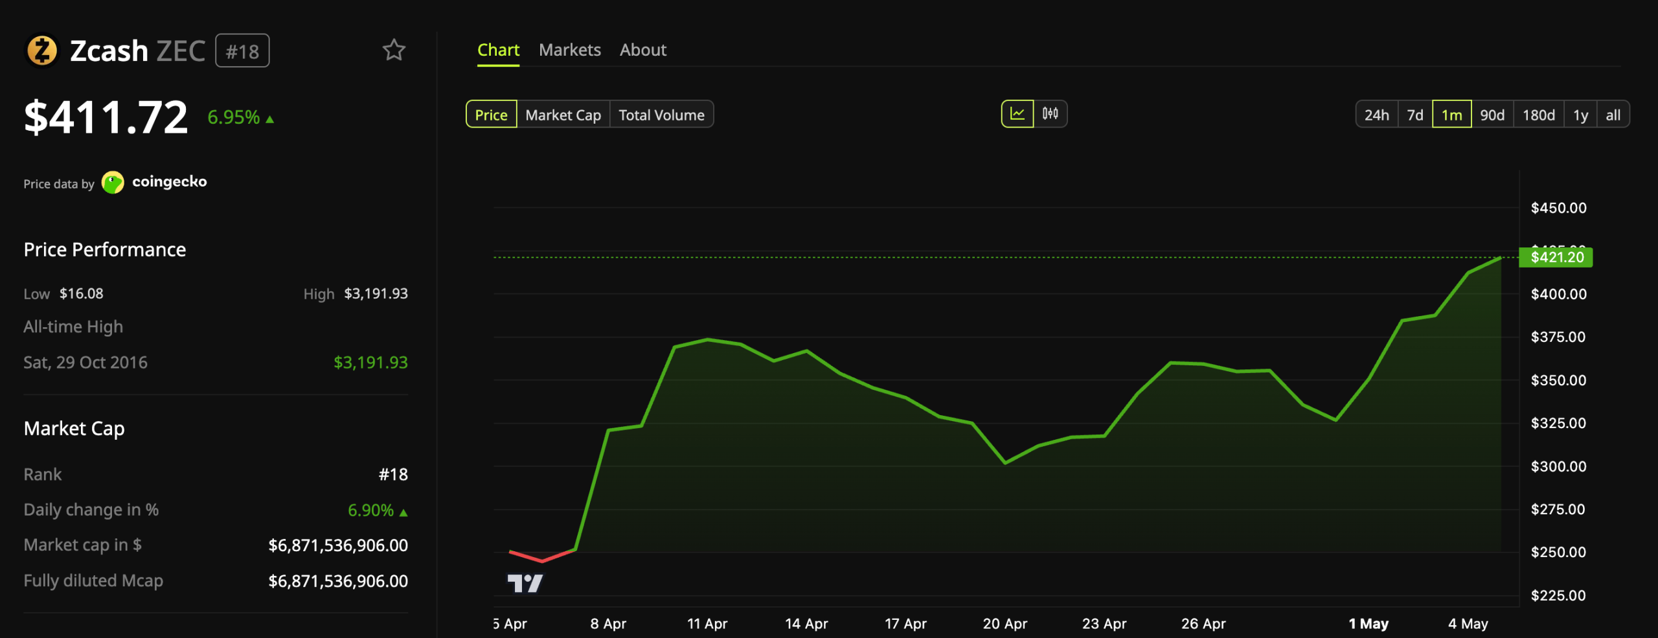Click the 6.90% daily change value
1658x638 pixels.
tap(378, 510)
